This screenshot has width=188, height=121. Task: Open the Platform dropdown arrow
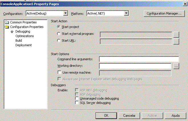point(126,13)
